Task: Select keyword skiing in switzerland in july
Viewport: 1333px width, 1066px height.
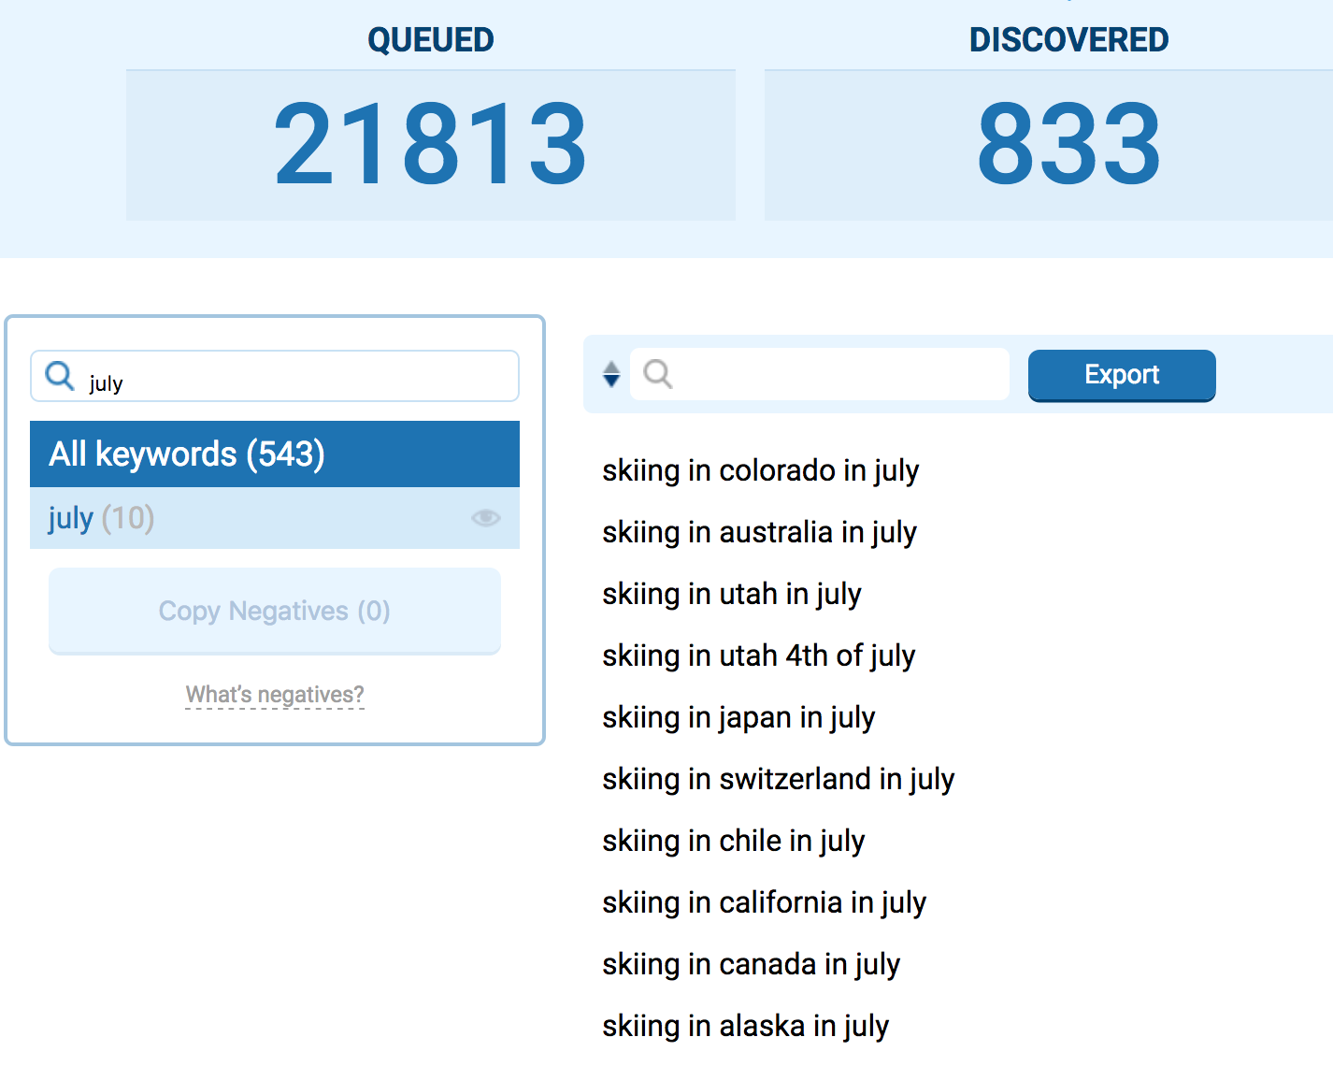Action: coord(778,779)
